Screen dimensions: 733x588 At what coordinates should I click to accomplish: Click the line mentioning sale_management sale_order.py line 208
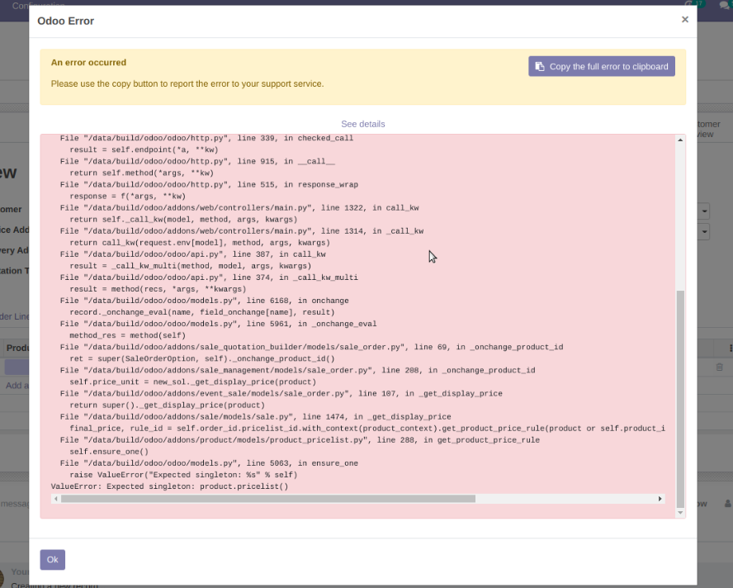tap(297, 370)
